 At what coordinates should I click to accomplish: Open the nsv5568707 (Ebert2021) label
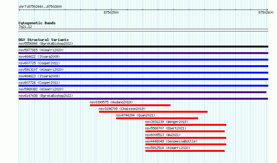166,128
